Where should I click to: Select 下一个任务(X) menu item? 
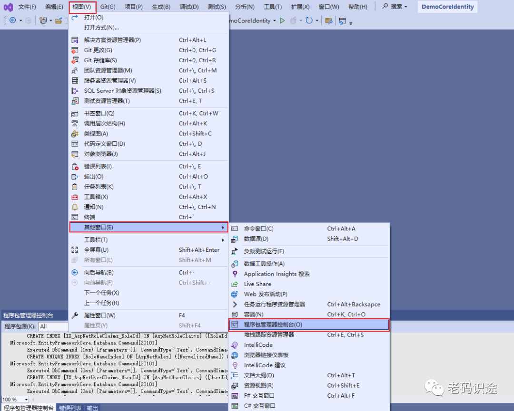(148, 293)
